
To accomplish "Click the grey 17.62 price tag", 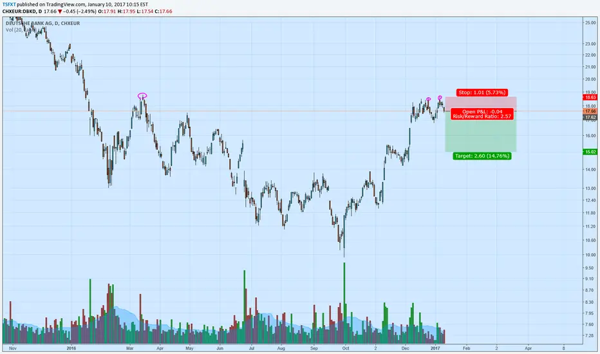I will pos(591,118).
